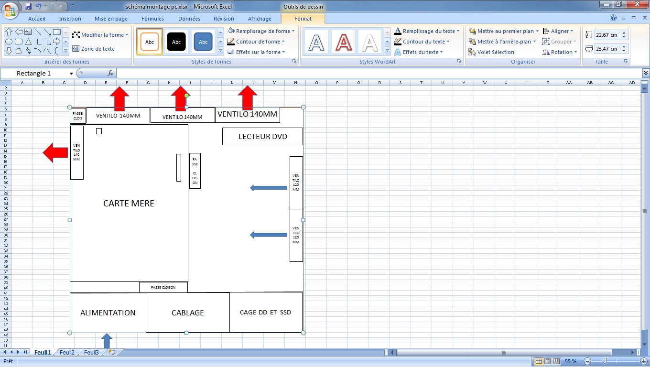Screen dimensions: 650x367
Task: Click the insert new worksheet tab icon
Action: click(112, 352)
